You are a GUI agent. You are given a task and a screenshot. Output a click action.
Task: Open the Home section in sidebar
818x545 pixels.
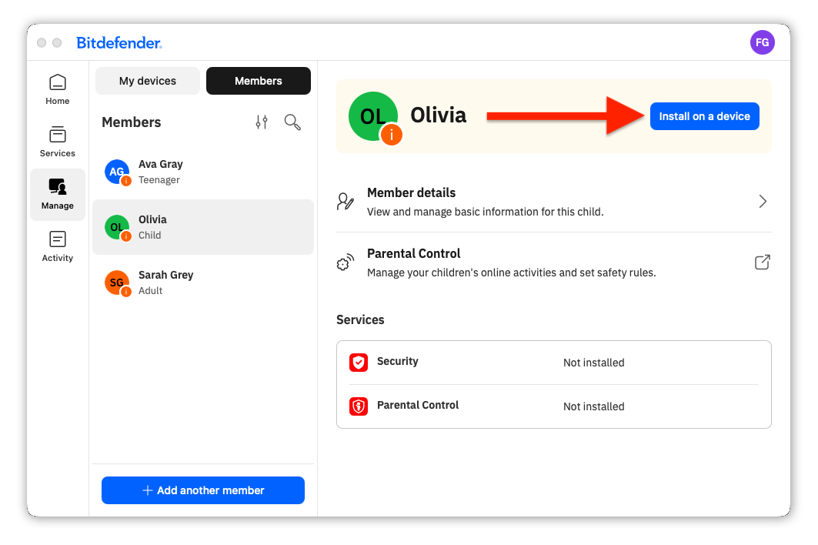point(58,90)
